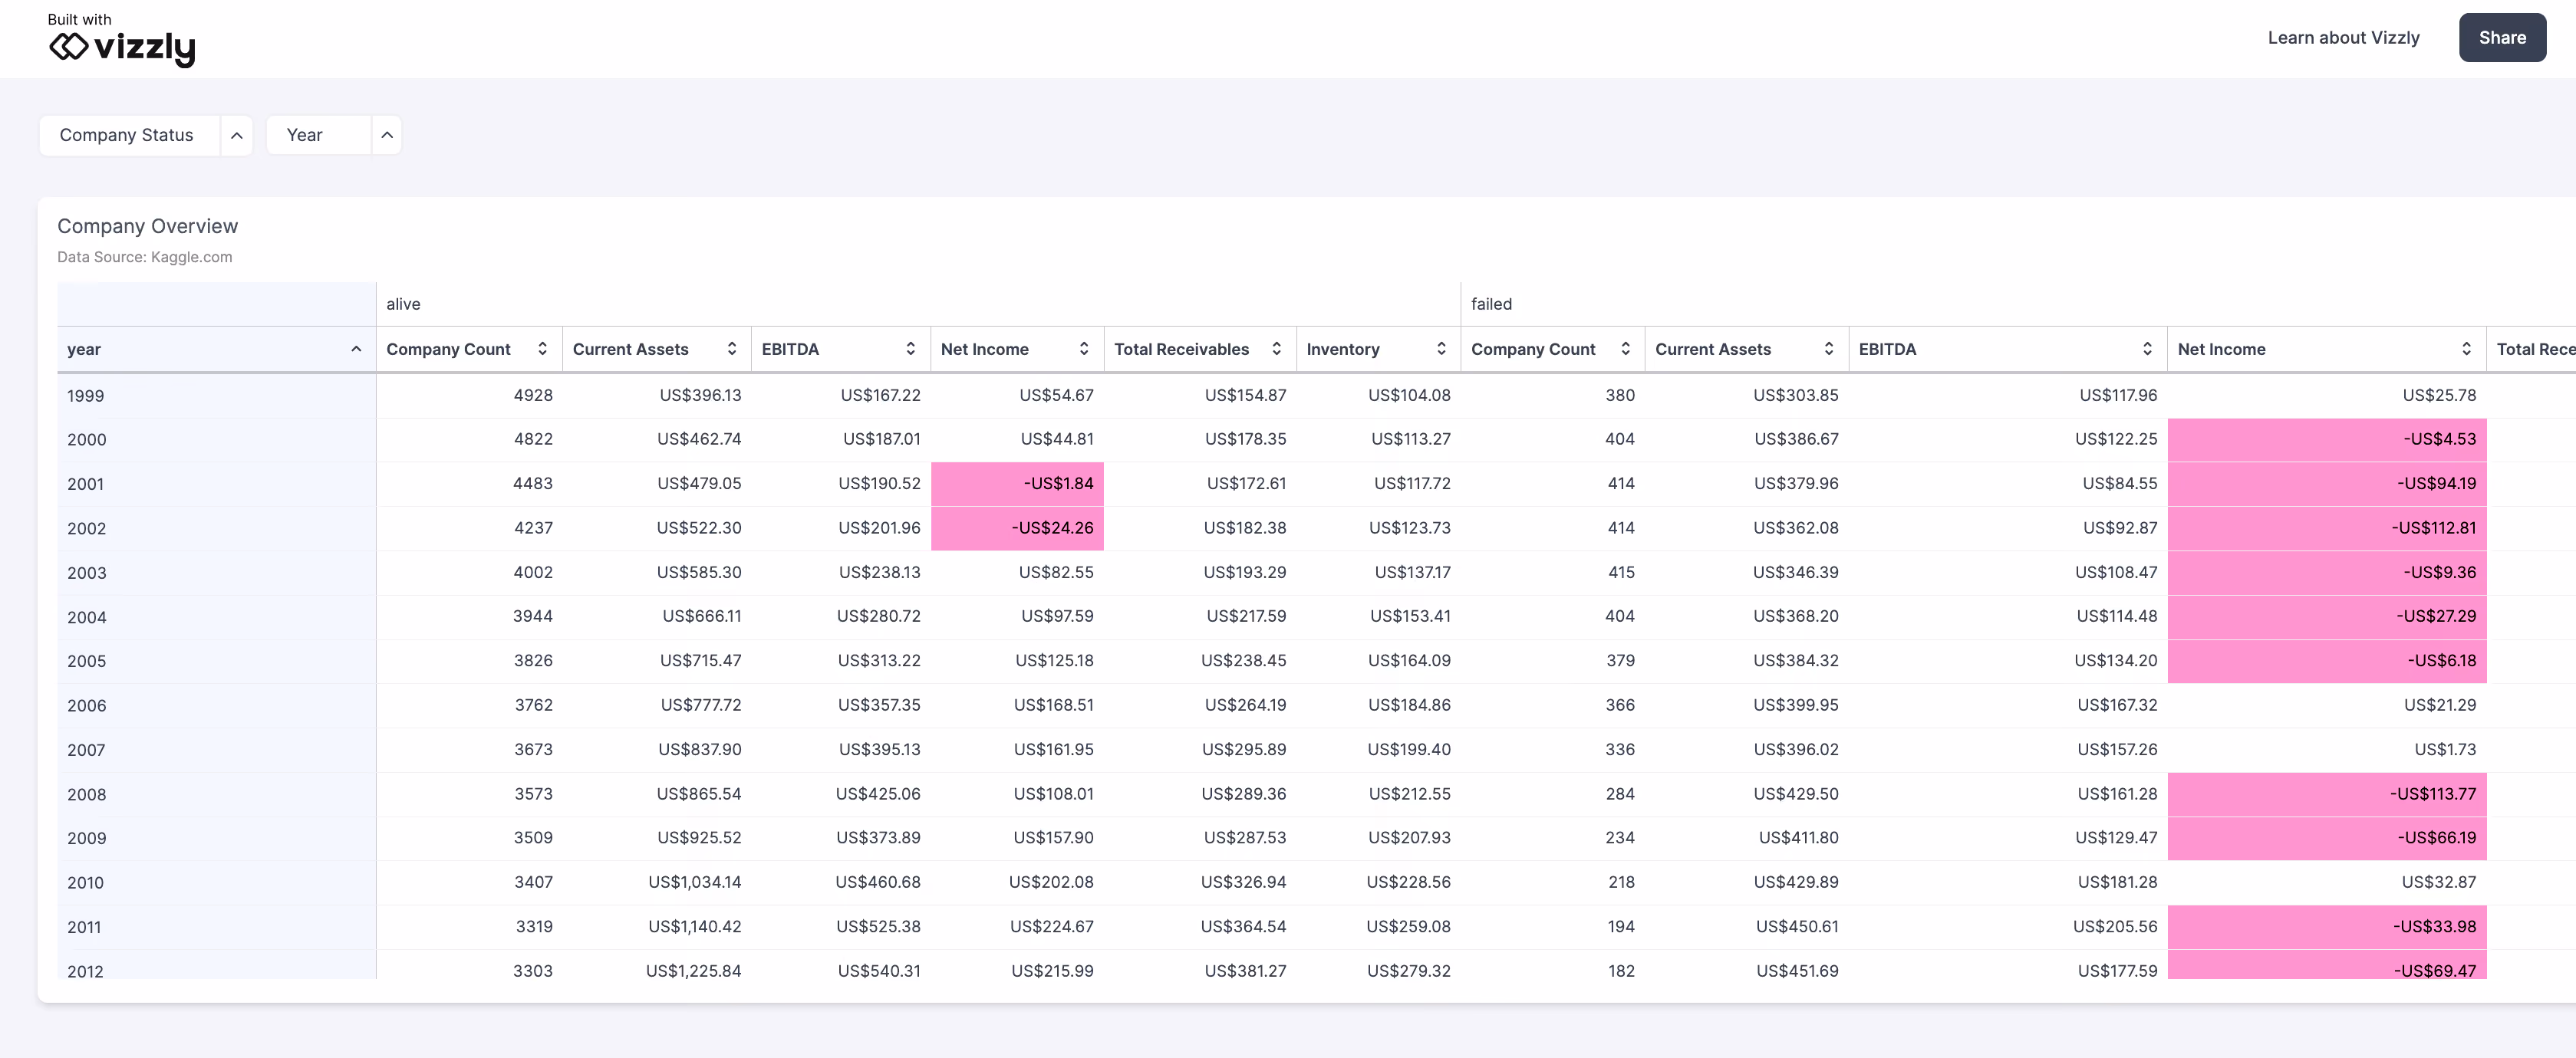Click failed Net Income cell -US$4.53

[x=2327, y=439]
